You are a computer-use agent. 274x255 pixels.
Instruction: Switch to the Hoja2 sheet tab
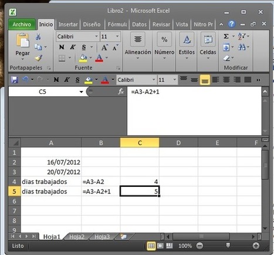(x=77, y=237)
